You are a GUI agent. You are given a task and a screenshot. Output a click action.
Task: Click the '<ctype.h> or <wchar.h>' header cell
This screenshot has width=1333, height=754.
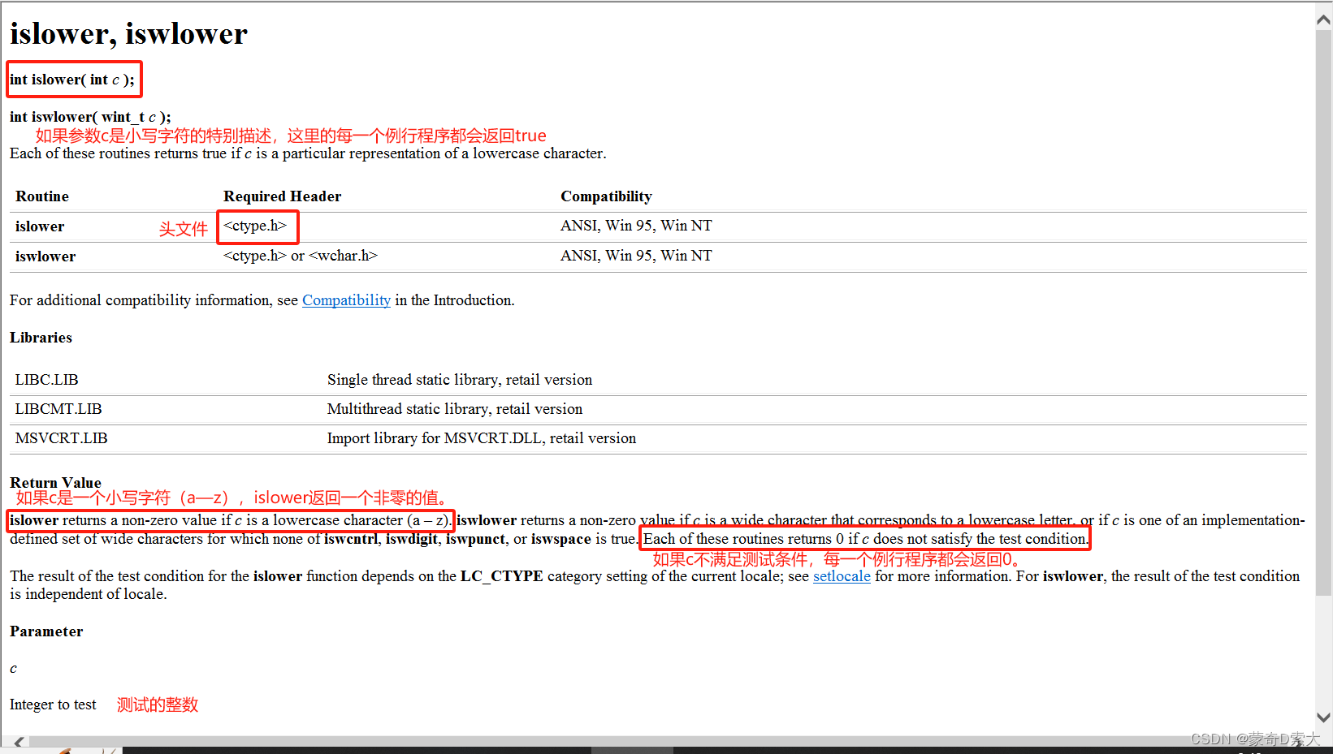click(301, 256)
